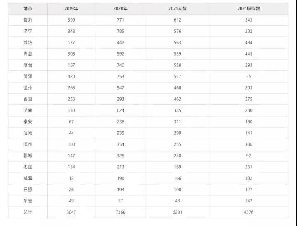Select 济南's 2019 value 130
297x226 pixels.
point(71,110)
